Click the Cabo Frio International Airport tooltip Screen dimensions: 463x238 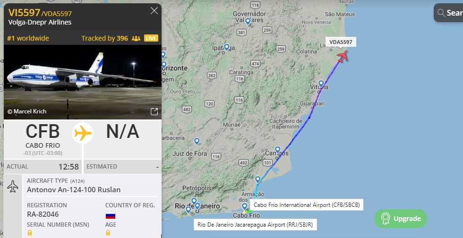pyautogui.click(x=307, y=204)
